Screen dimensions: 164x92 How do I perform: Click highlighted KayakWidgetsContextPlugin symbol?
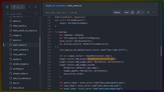pos(101,59)
